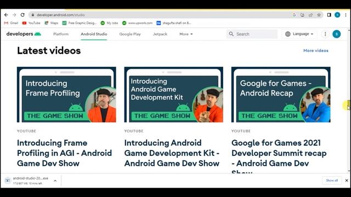Open Maps bookmark
This screenshot has height=197, width=351.
pos(52,23)
